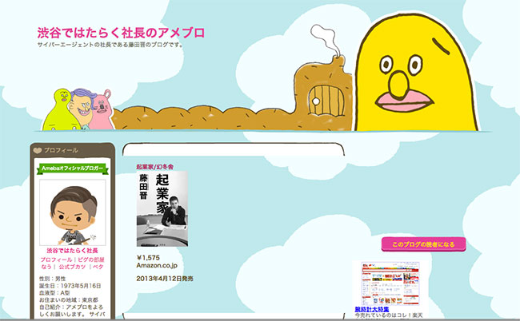Click the Amazon.co.jp text under the price
The width and height of the screenshot is (520, 321).
click(x=157, y=265)
